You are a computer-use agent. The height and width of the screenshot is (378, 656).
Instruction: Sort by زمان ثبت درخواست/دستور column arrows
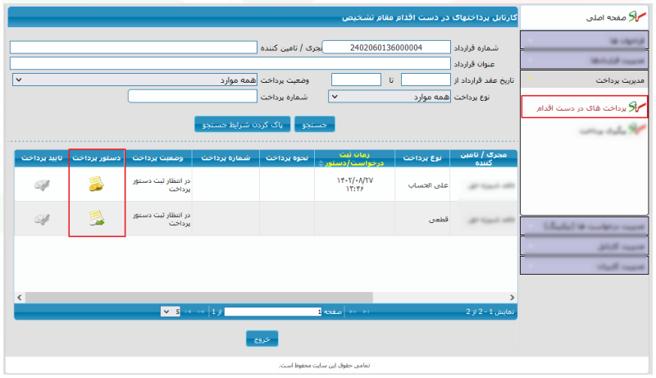(x=321, y=163)
